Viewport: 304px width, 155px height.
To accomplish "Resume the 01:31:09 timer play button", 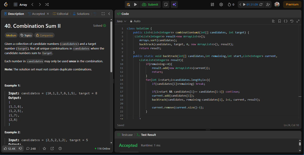I will (244, 5).
